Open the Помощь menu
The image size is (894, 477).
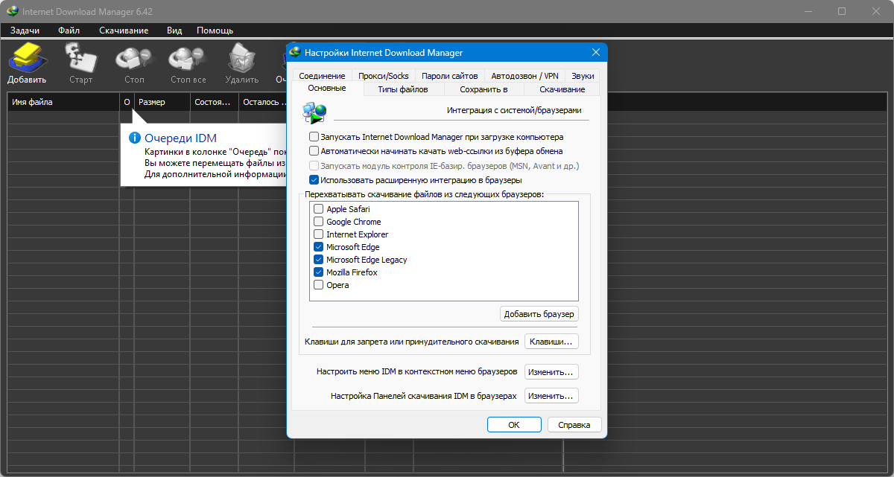(x=215, y=31)
